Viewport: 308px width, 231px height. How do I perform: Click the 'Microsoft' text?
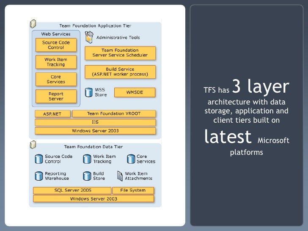[x=273, y=140]
